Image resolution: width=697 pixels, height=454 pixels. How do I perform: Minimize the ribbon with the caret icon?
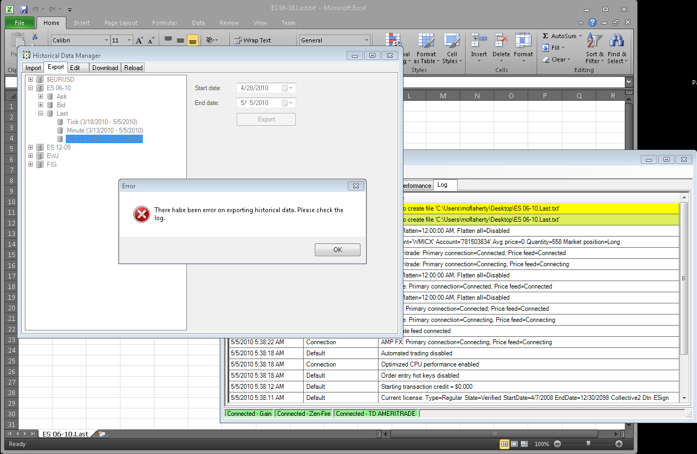coord(582,22)
